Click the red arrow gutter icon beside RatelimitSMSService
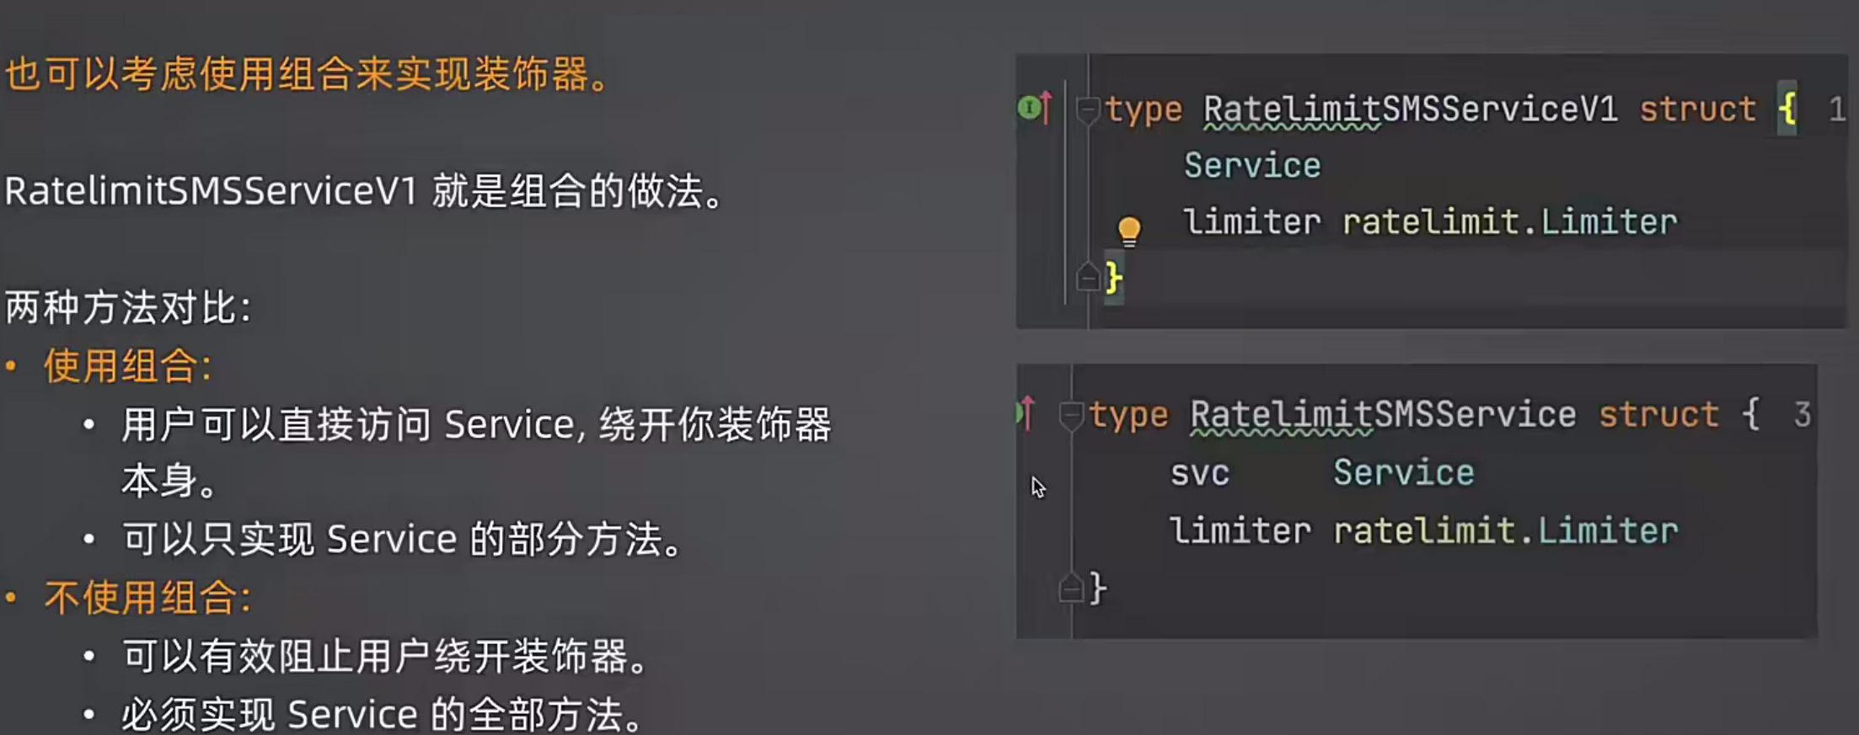Image resolution: width=1859 pixels, height=735 pixels. (1026, 413)
